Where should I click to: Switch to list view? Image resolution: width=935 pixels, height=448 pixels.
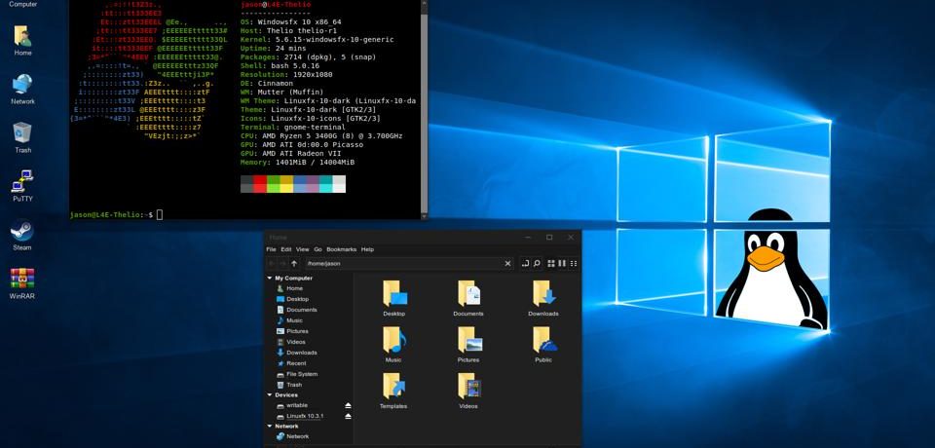point(562,263)
